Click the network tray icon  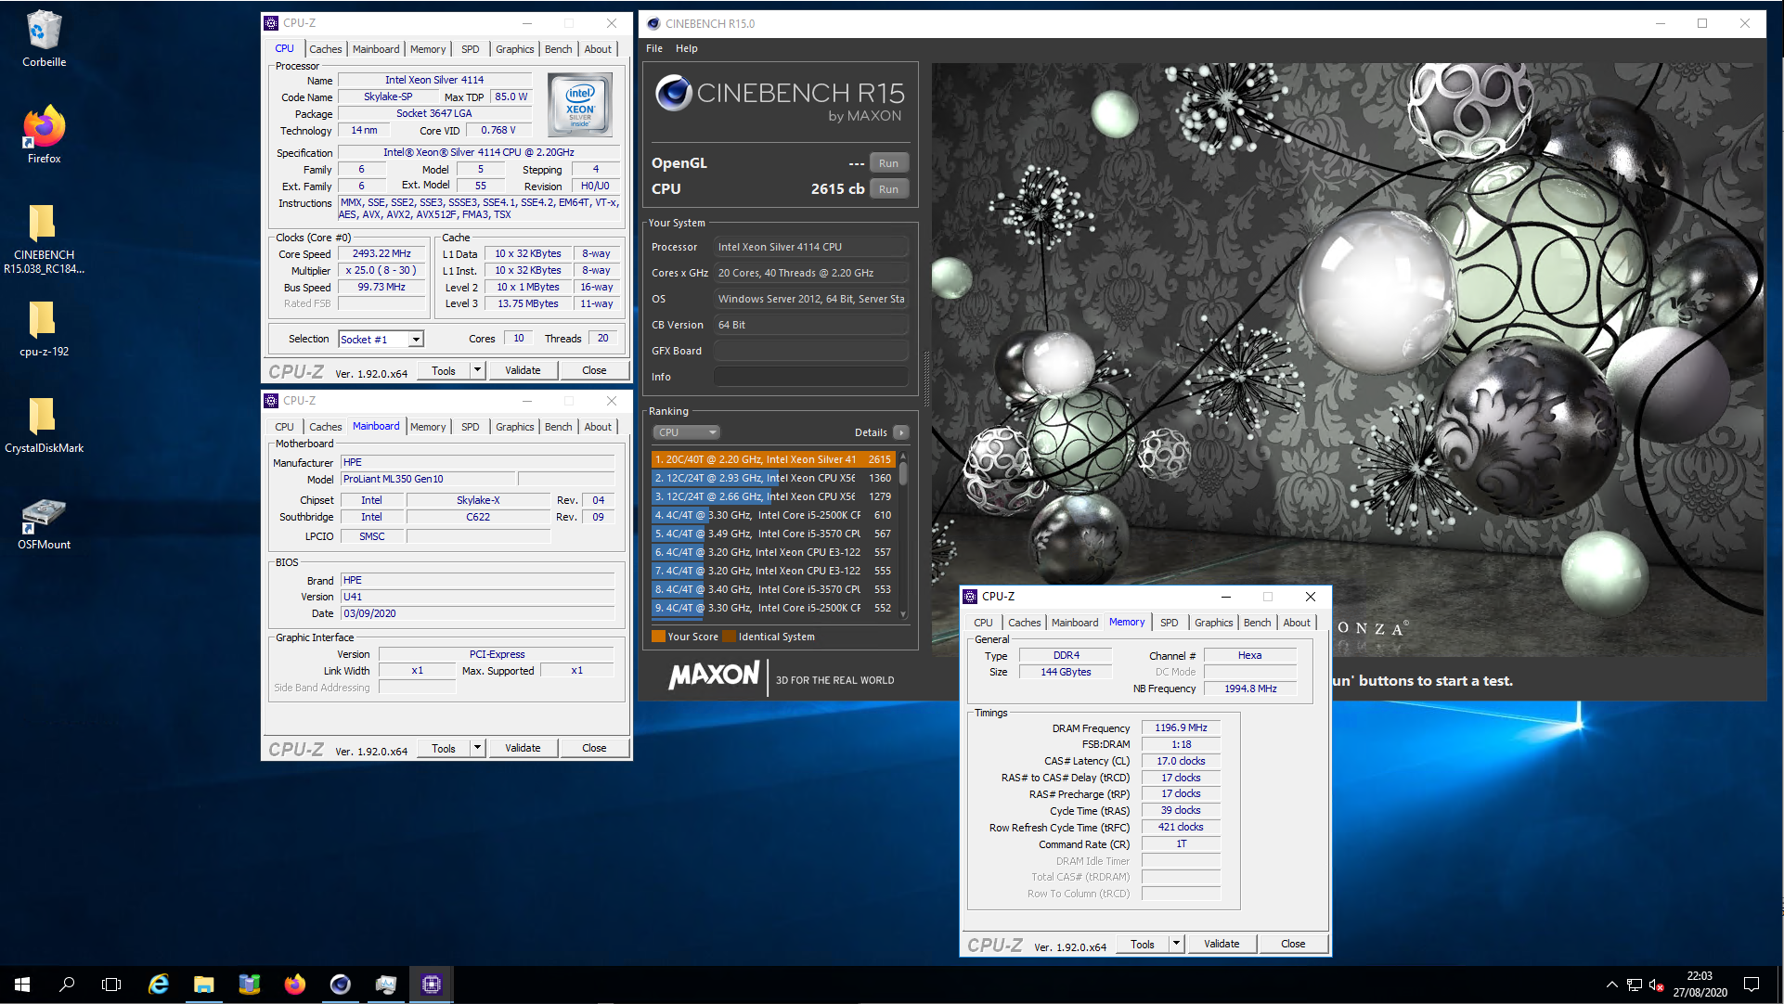[x=1635, y=985]
